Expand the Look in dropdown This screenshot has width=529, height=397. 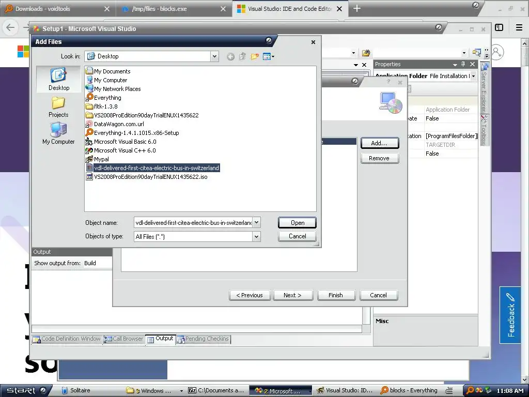pos(214,56)
